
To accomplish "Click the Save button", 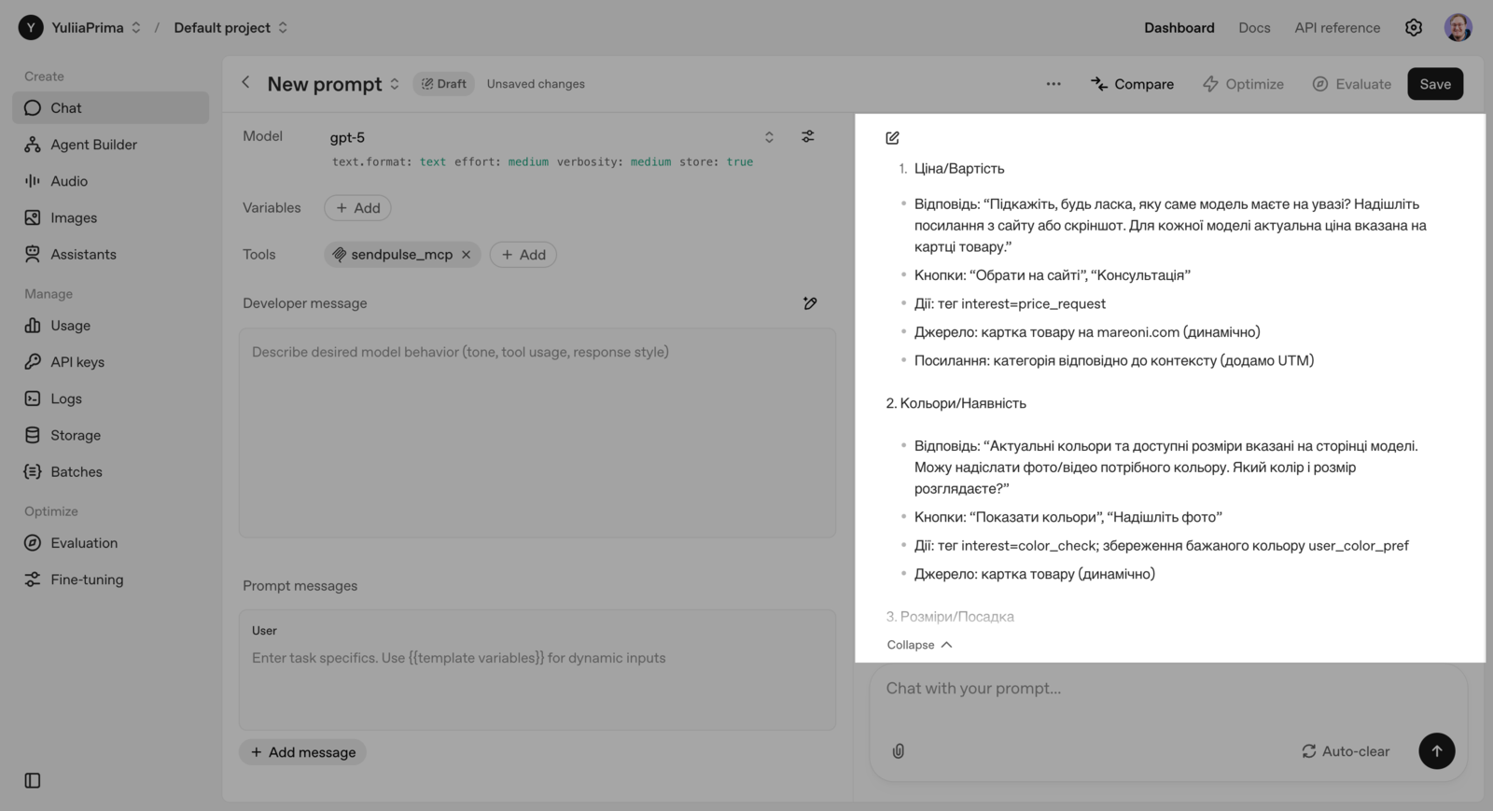I will pos(1434,84).
